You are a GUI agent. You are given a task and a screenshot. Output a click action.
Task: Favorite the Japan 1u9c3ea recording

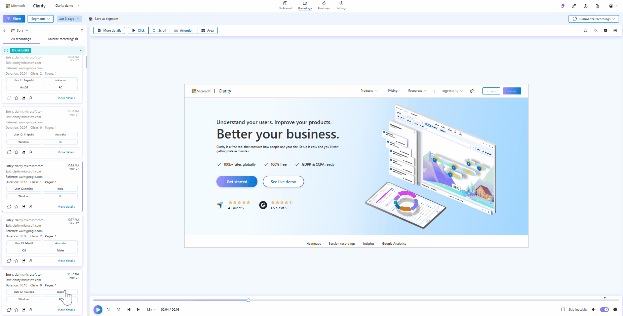[x=16, y=310]
